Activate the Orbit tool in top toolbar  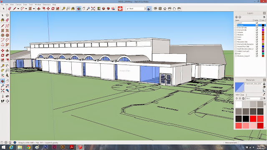(79, 8)
